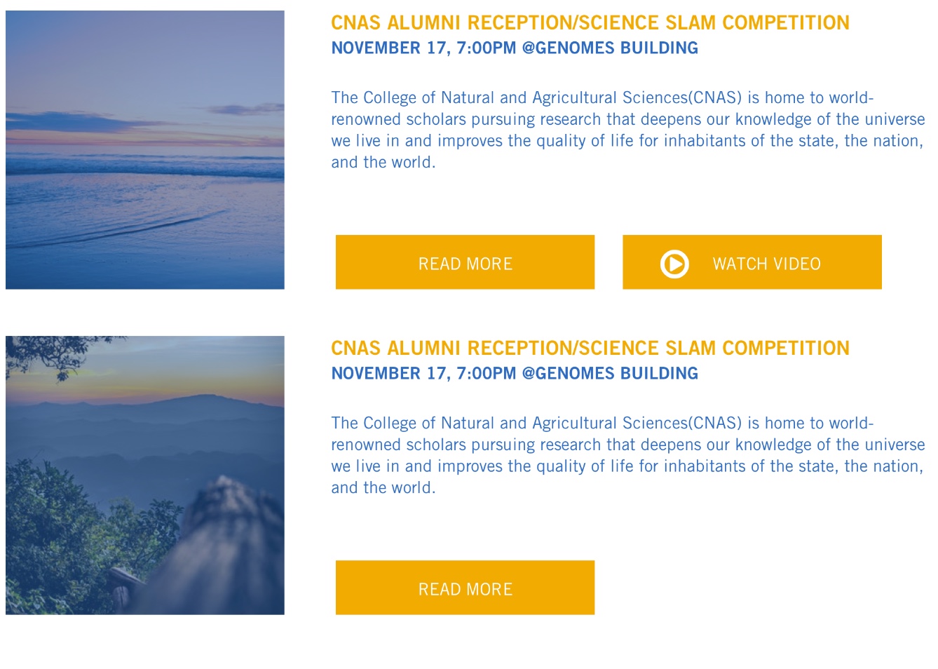Click "and the world." ending the second description
The image size is (938, 669).
point(383,488)
